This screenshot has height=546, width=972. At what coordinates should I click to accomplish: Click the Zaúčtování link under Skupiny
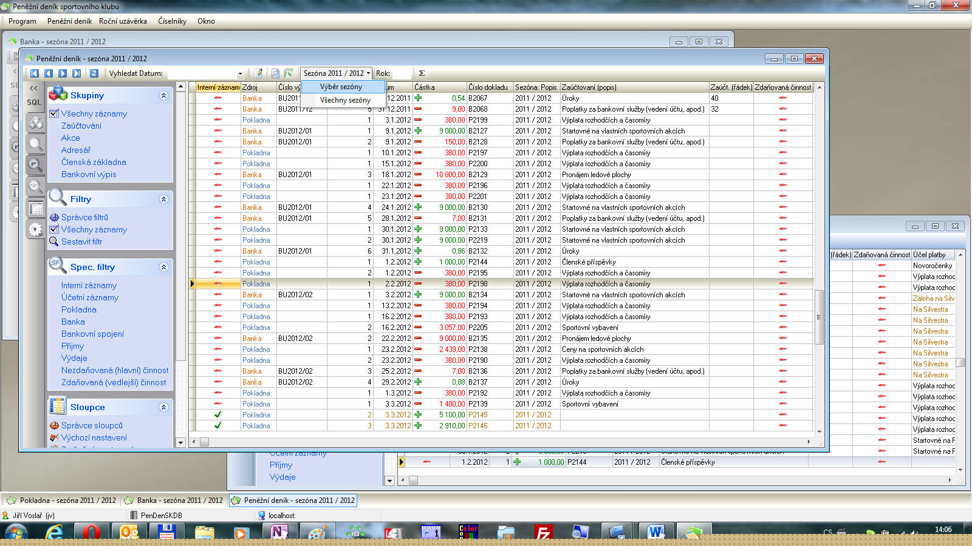click(81, 126)
